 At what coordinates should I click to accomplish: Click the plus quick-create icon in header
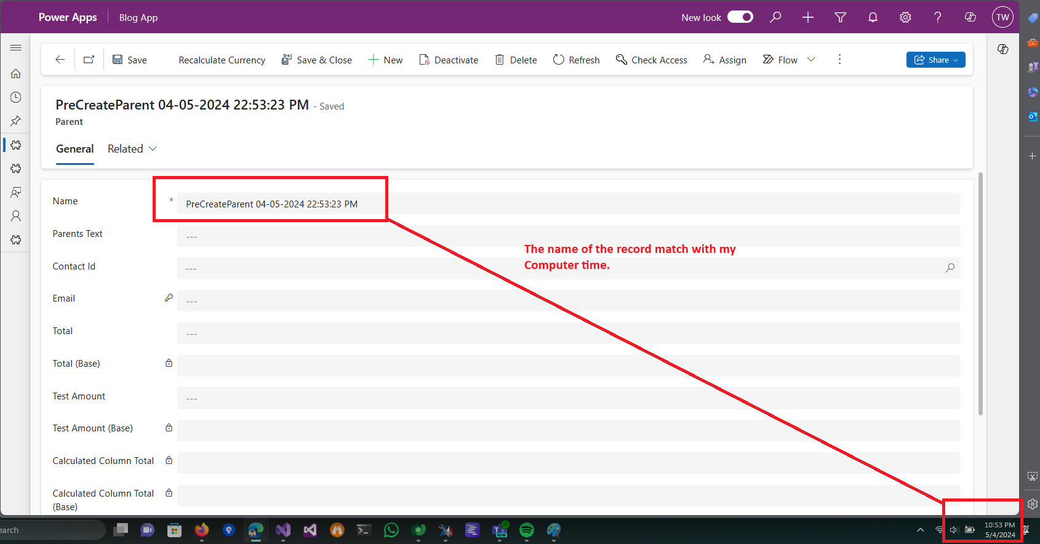tap(808, 17)
